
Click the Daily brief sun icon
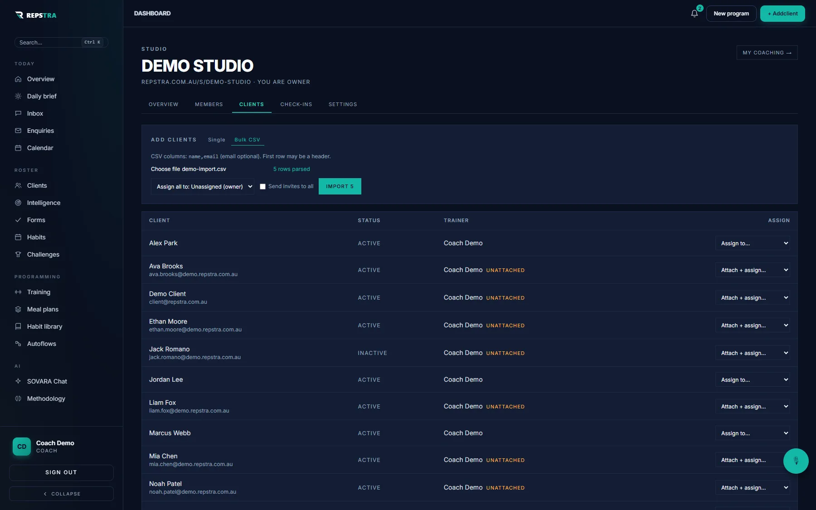point(18,96)
